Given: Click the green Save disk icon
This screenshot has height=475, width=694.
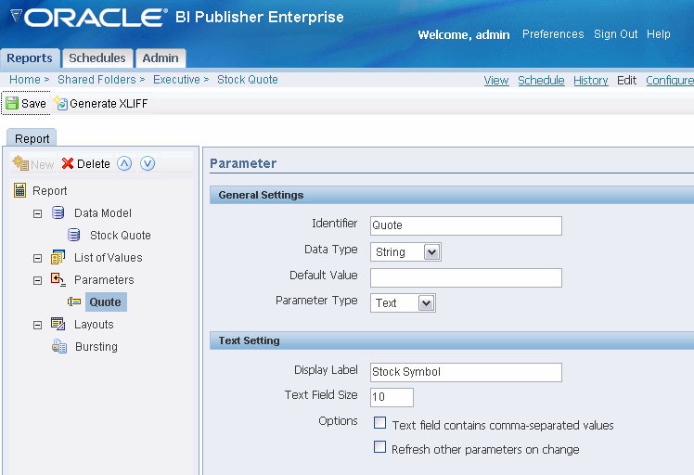Looking at the screenshot, I should [12, 103].
